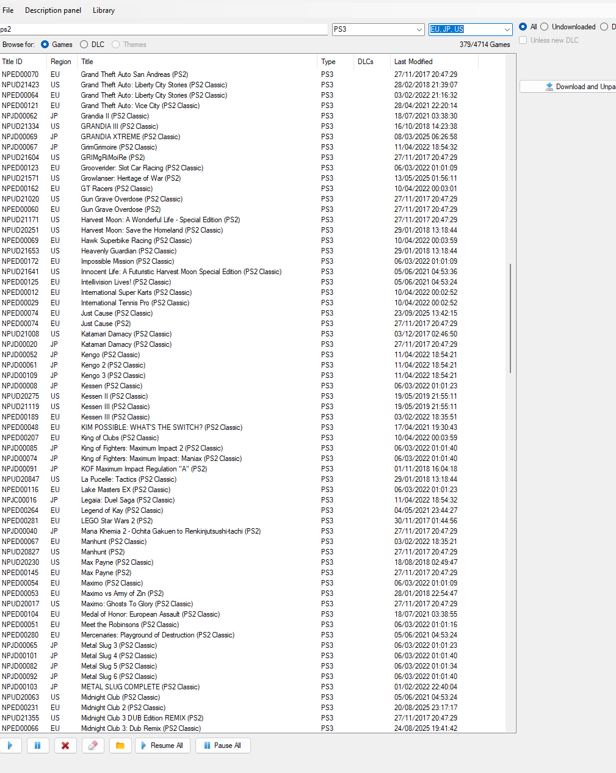The width and height of the screenshot is (616, 773).
Task: Select the DLC browse radio button
Action: [92, 45]
